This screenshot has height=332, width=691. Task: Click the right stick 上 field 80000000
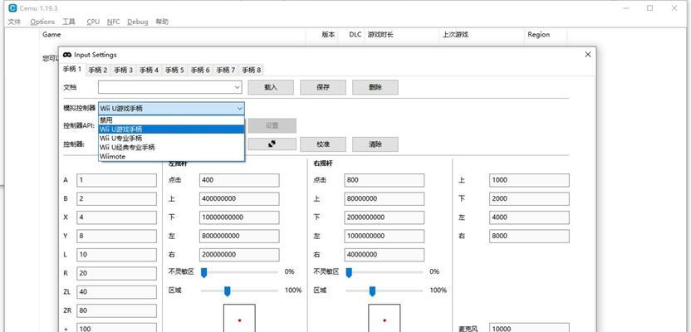tap(385, 198)
